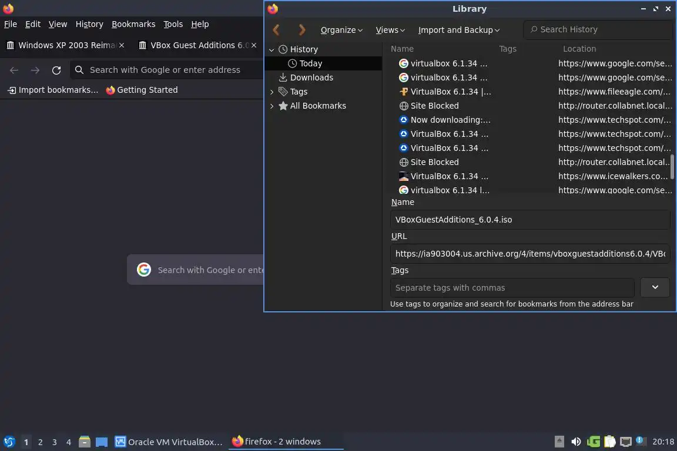Click the volume speaker tray icon
677x451 pixels.
click(576, 442)
